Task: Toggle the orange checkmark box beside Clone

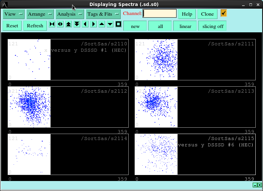Action: [x=224, y=13]
